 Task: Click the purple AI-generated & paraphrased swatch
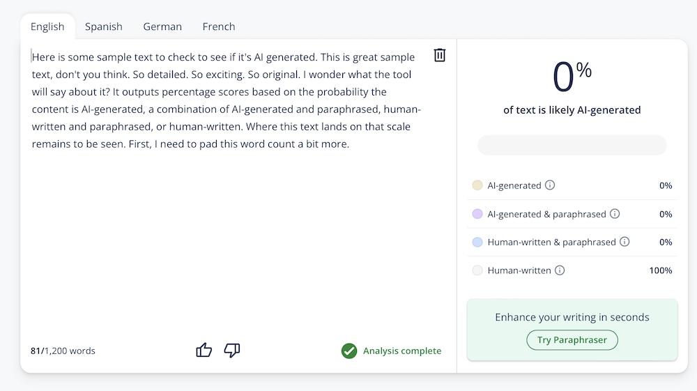coord(477,214)
